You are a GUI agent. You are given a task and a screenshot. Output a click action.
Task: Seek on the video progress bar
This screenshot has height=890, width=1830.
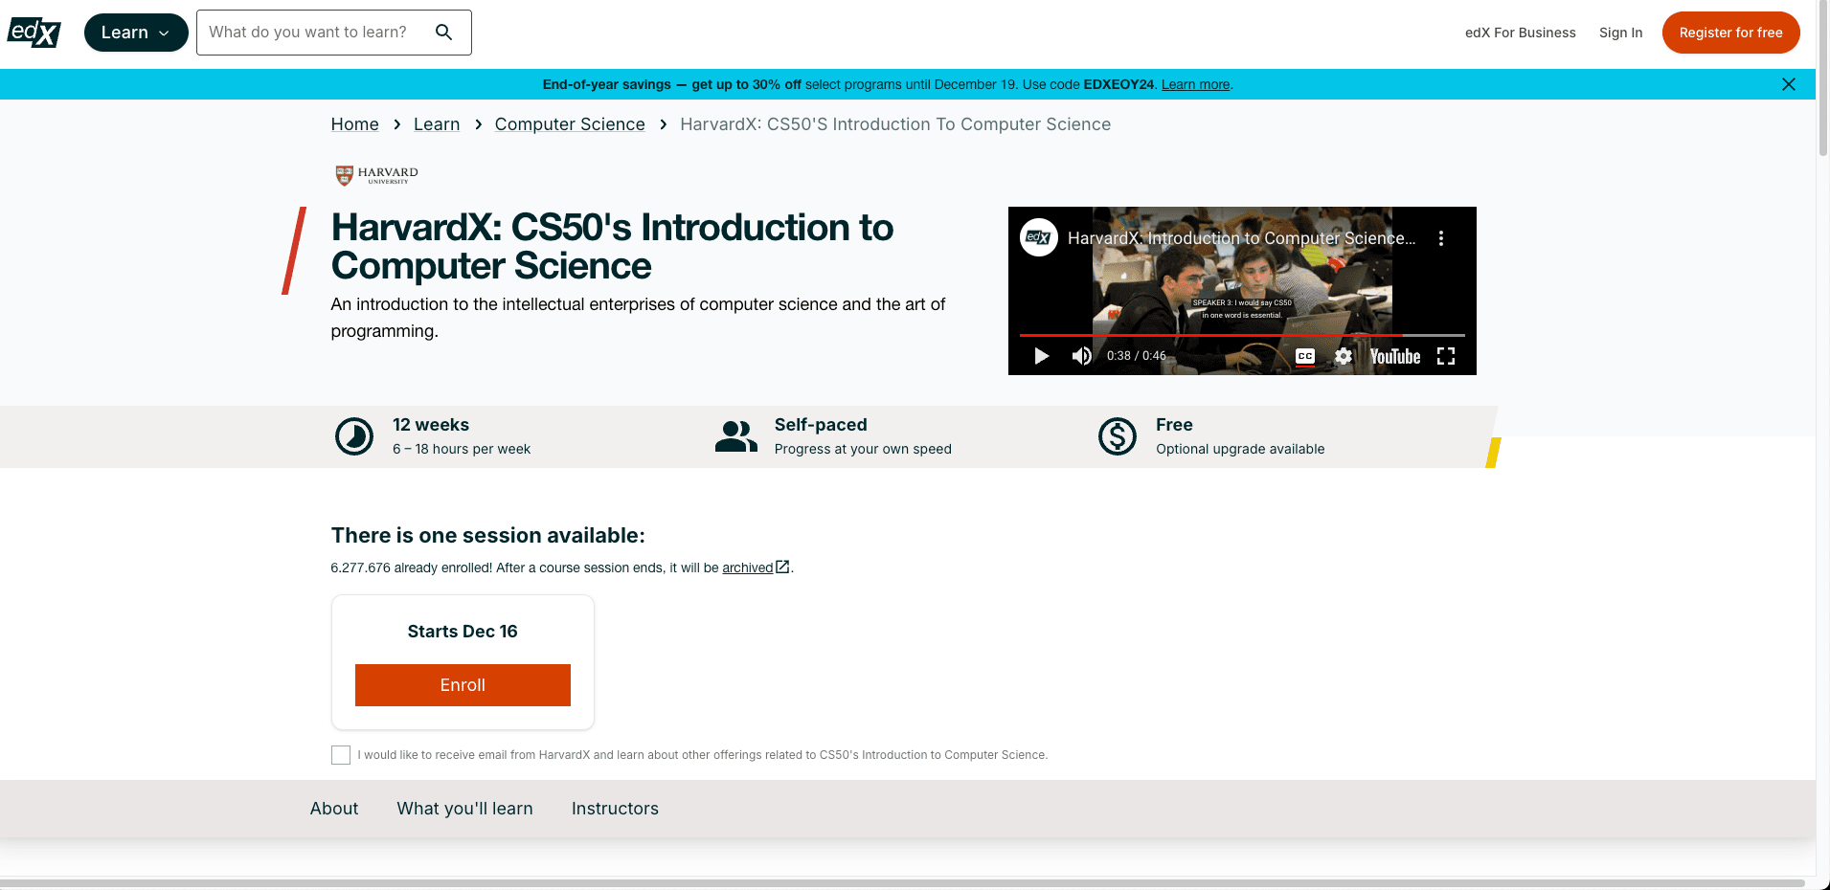click(1242, 335)
